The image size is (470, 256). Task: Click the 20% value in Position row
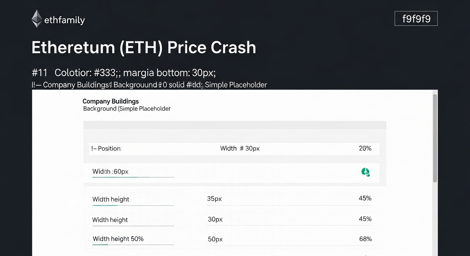[365, 148]
